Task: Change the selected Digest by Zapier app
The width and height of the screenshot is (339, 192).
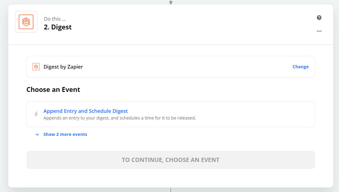Action: click(x=300, y=67)
